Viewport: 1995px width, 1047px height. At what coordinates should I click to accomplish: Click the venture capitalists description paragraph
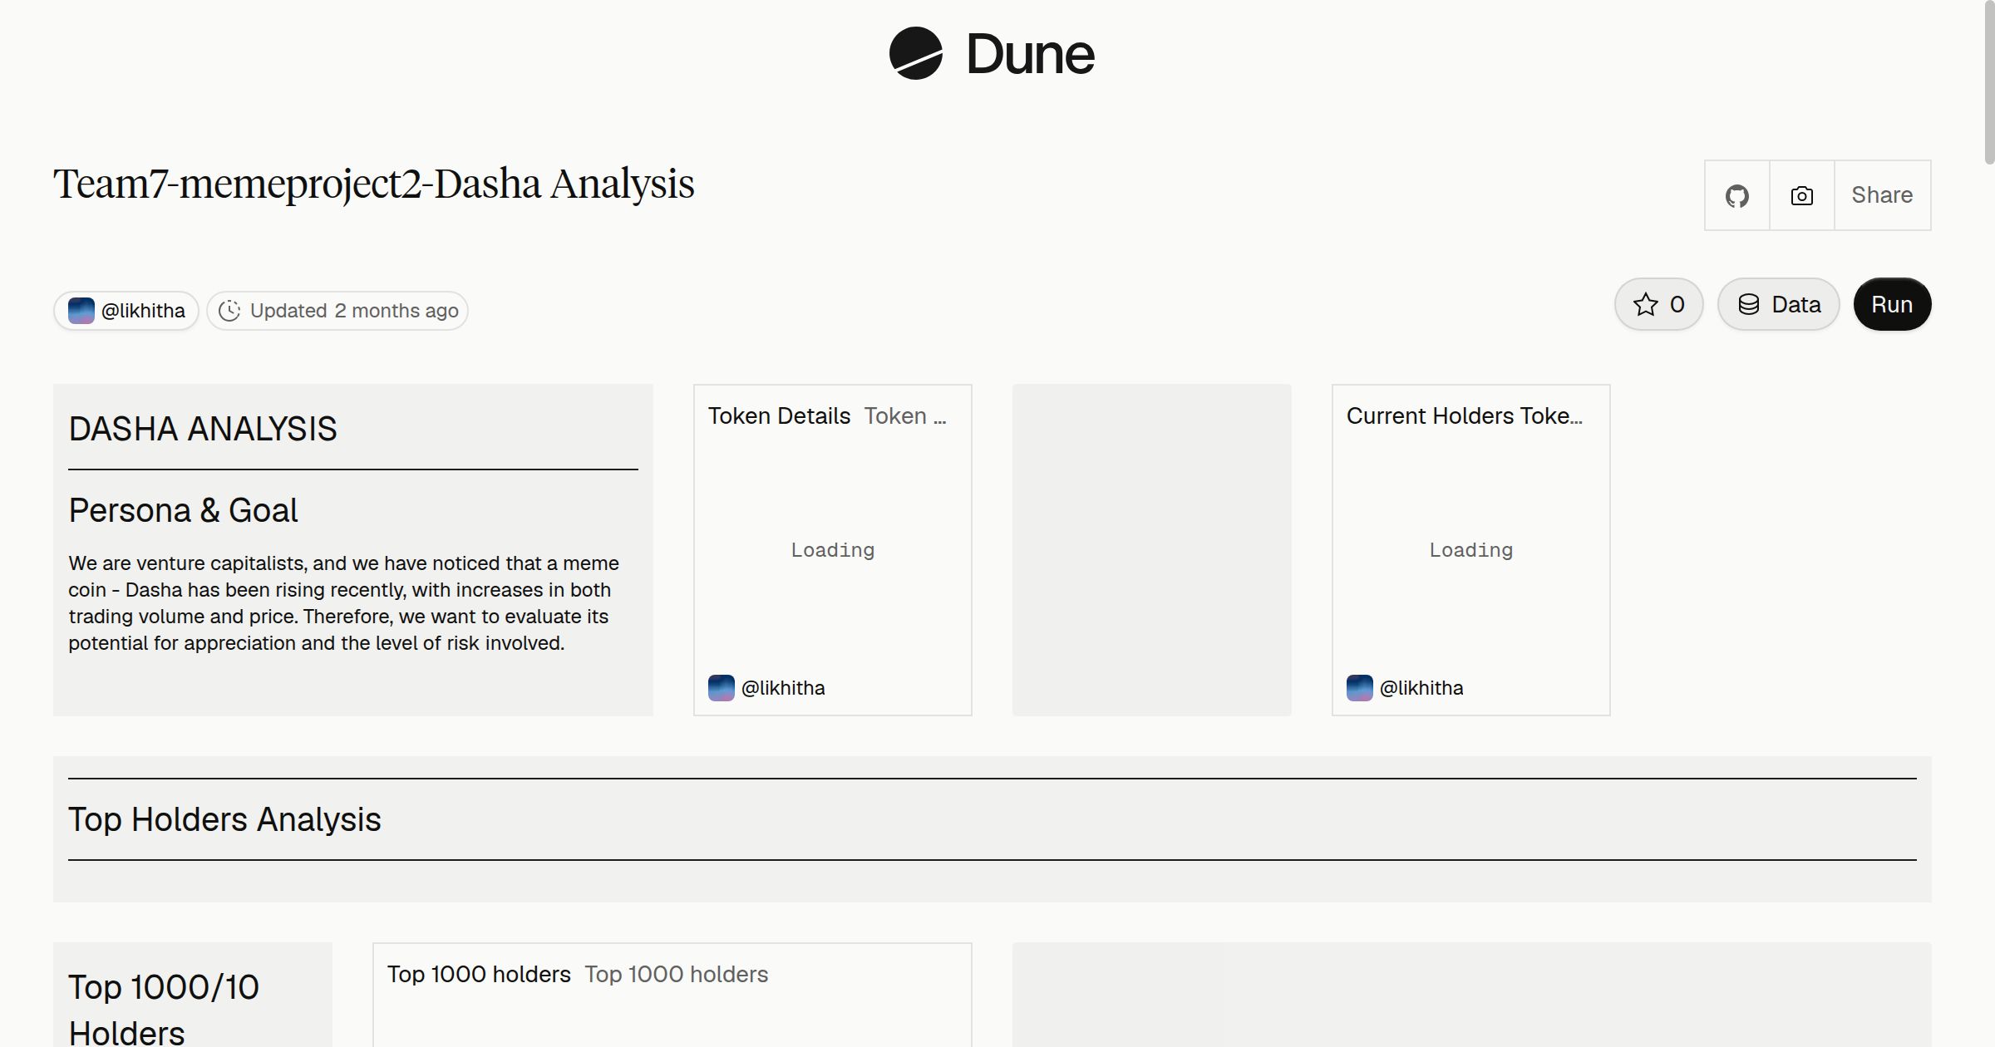coord(344,603)
